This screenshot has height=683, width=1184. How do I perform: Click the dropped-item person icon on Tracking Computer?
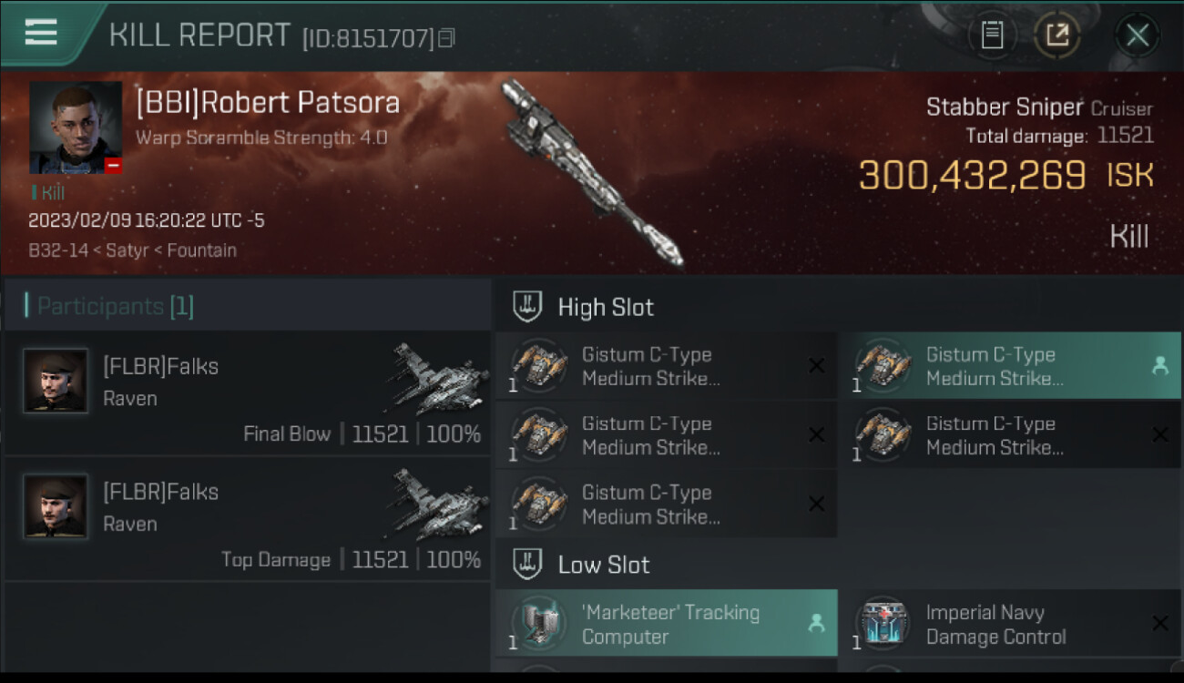pos(816,623)
